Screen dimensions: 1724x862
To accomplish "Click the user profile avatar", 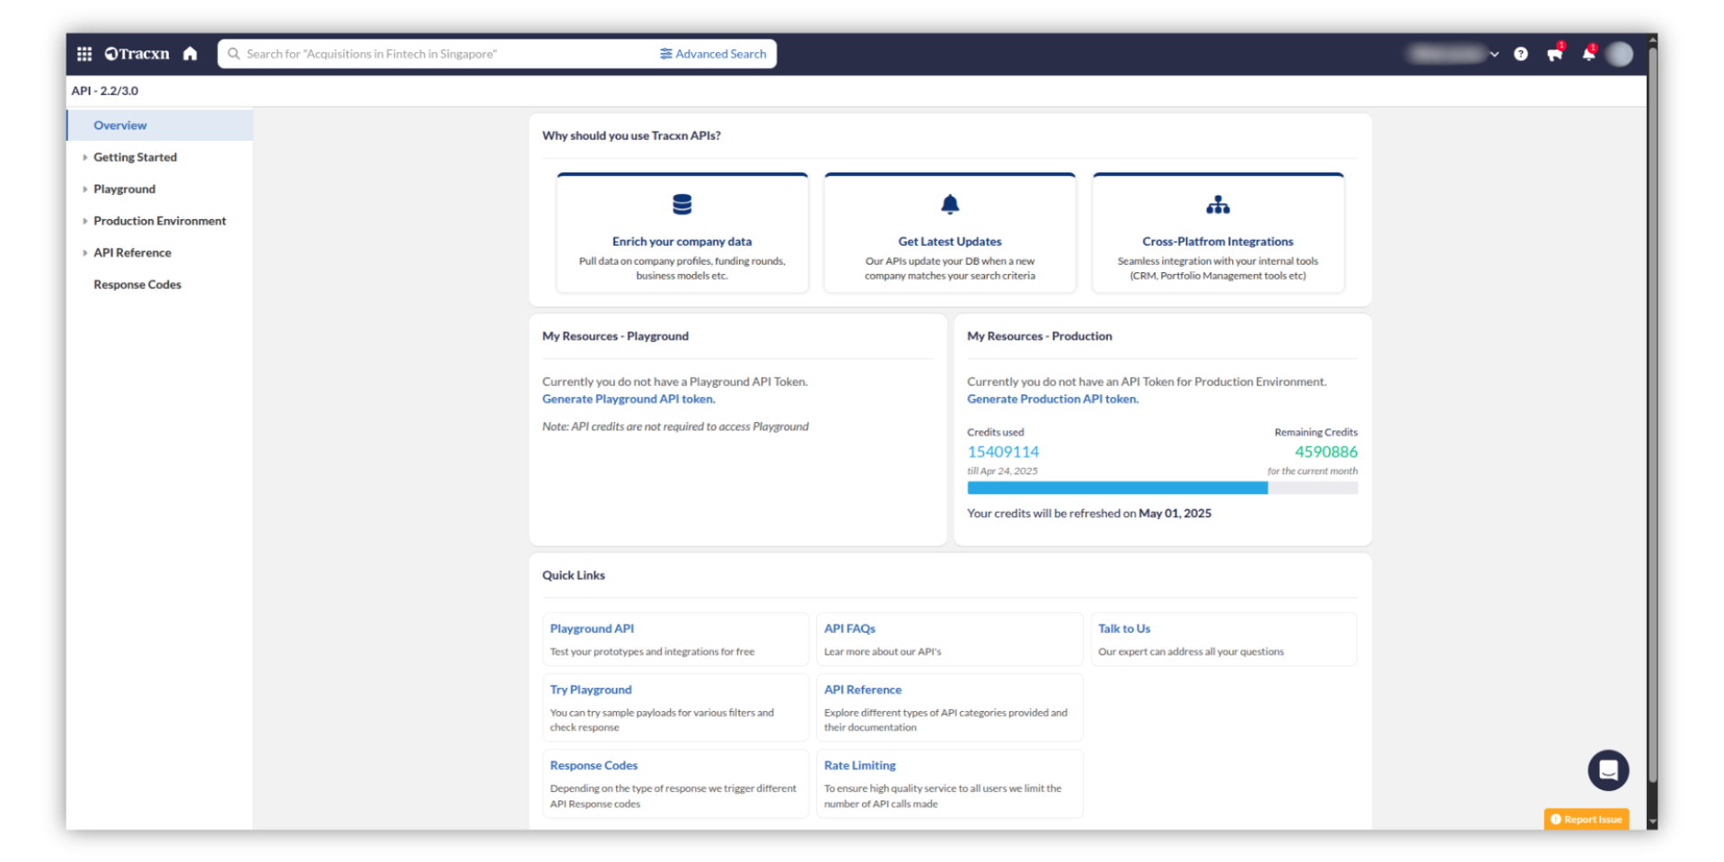I will tap(1619, 54).
